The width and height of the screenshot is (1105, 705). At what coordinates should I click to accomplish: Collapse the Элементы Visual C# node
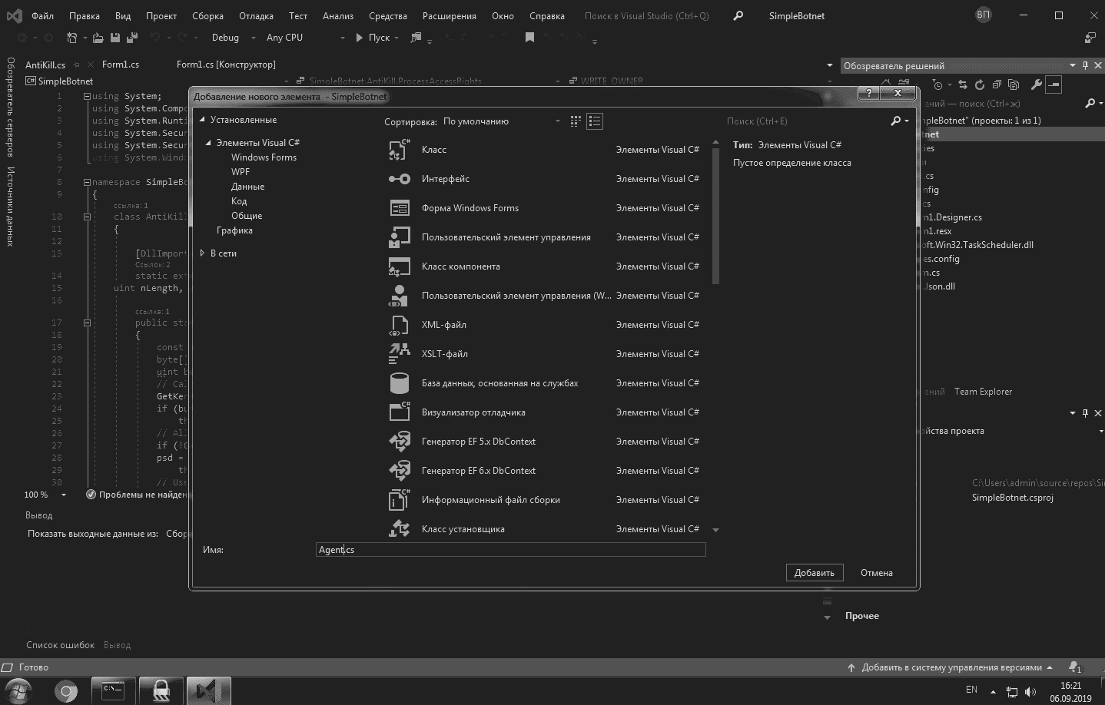click(x=208, y=143)
